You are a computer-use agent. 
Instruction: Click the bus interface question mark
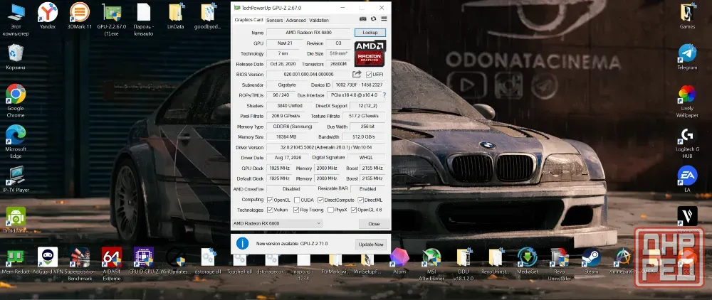click(384, 95)
